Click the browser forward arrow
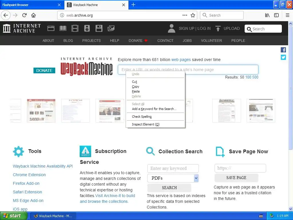293x220 pixels. pos(15,15)
